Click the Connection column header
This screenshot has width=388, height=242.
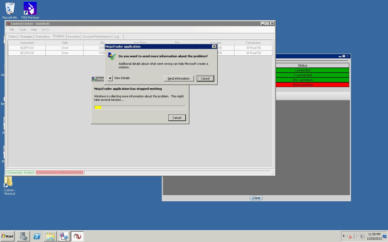(x=253, y=43)
